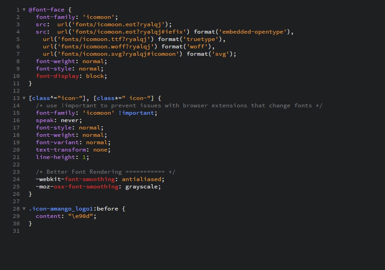385x270 pixels.
Task: Click the text-transform property
Action: click(61, 150)
